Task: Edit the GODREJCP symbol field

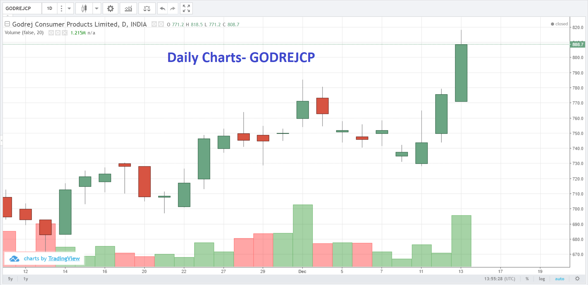Action: (x=22, y=9)
